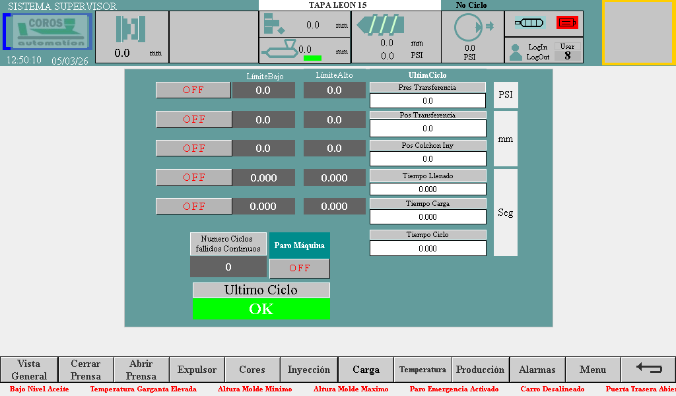The image size is (676, 396).
Task: Click the ejector position icon
Action: 273,24
